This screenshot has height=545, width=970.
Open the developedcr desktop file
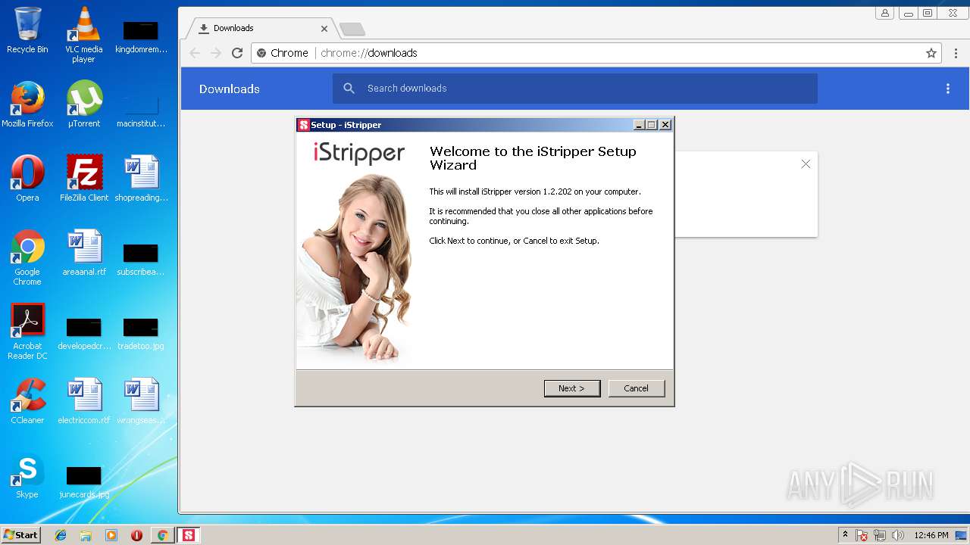tap(83, 334)
